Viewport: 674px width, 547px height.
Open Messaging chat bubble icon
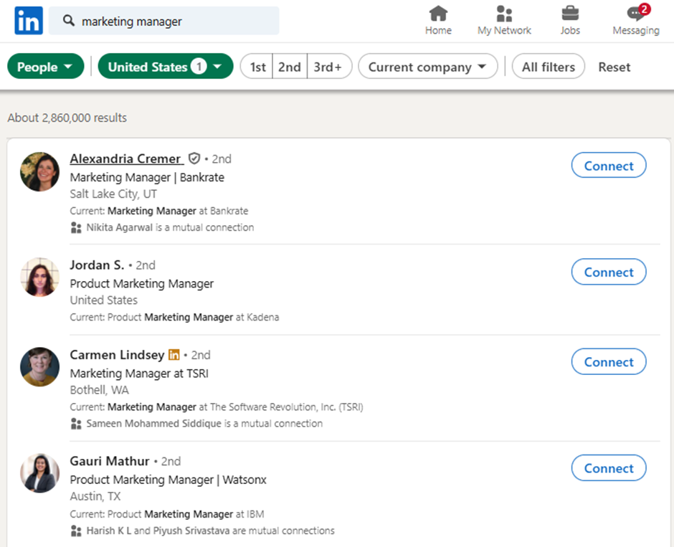[x=635, y=14]
